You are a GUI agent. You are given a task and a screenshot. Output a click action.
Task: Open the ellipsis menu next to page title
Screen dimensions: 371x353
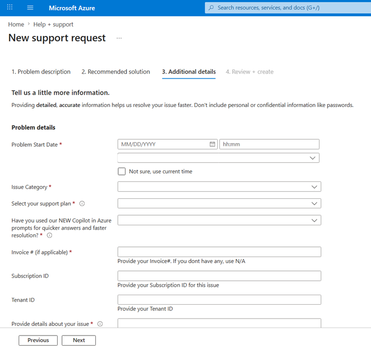pos(119,38)
